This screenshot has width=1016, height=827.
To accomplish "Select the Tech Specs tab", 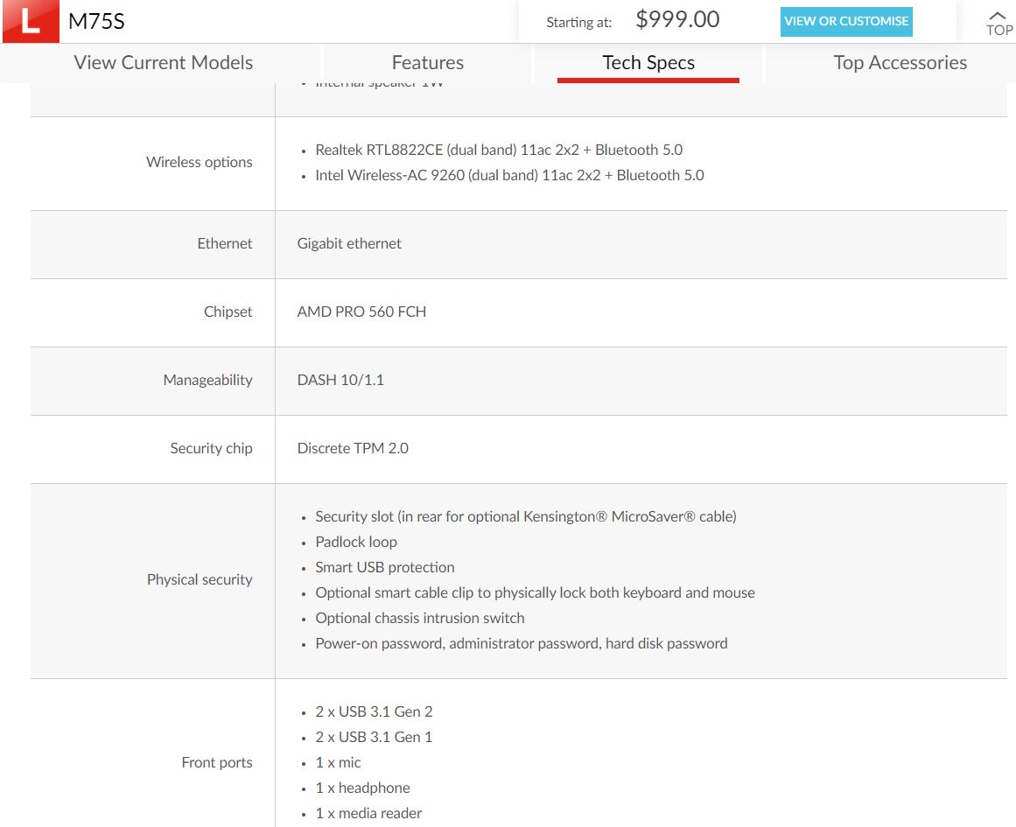I will [648, 63].
